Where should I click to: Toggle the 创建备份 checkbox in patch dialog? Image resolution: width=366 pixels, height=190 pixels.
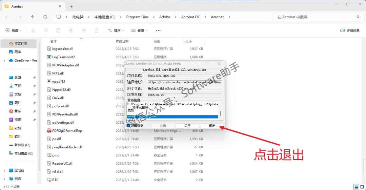pos(128,125)
